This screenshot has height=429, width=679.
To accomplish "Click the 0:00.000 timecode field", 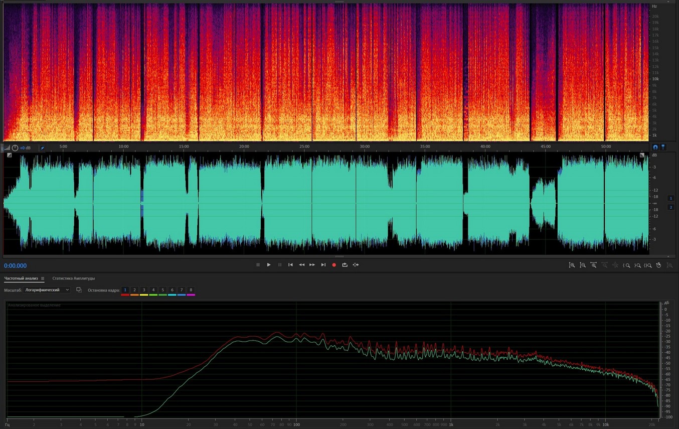I will point(16,266).
